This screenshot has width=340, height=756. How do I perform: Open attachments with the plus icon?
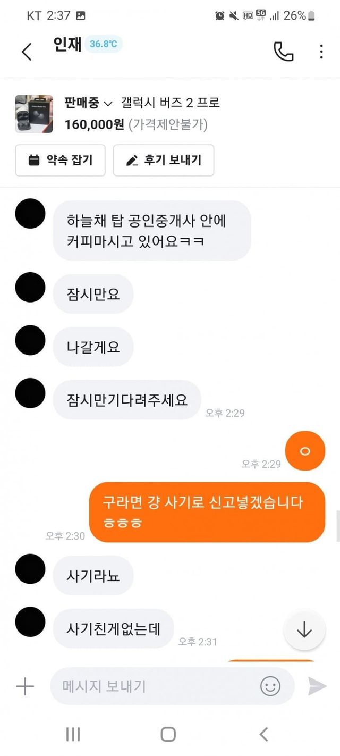pyautogui.click(x=25, y=686)
